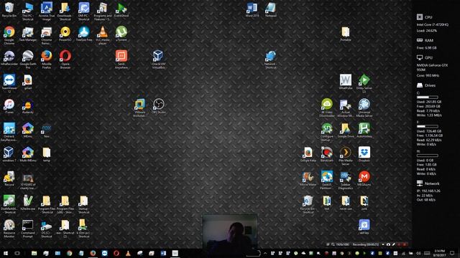Open the recording toolbar dropdown arrow
This screenshot has height=258, width=460.
click(383, 244)
